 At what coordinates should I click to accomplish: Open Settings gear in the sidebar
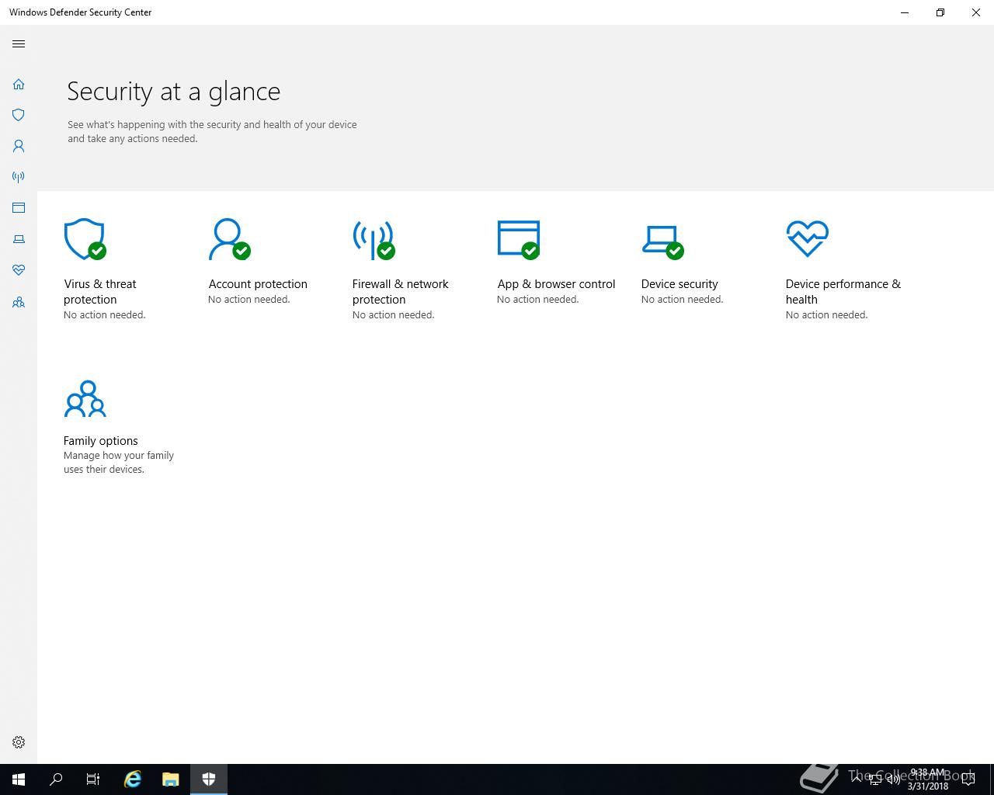coord(19,742)
